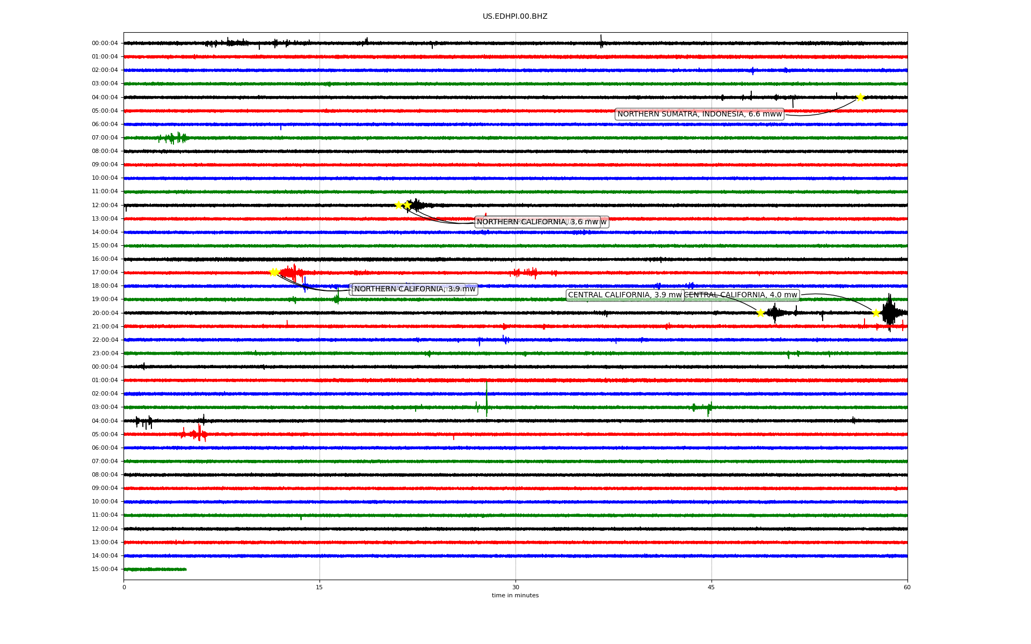Select the Northern California 3.6 mw annotation
The image size is (1031, 644).
point(537,222)
